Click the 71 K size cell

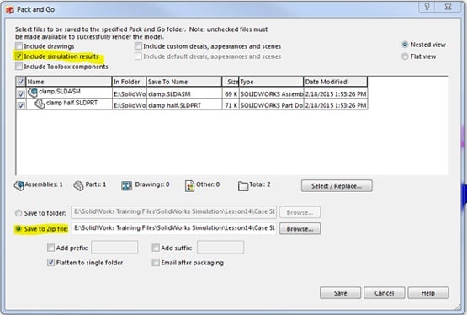231,105
